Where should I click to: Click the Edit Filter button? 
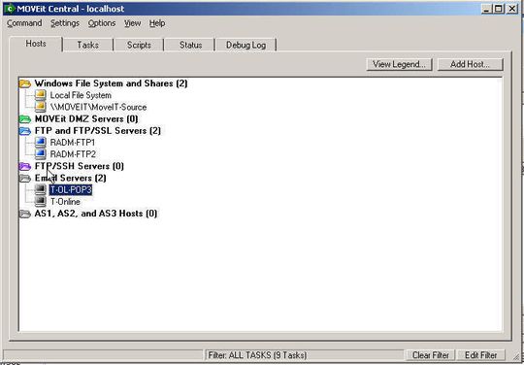(x=481, y=355)
